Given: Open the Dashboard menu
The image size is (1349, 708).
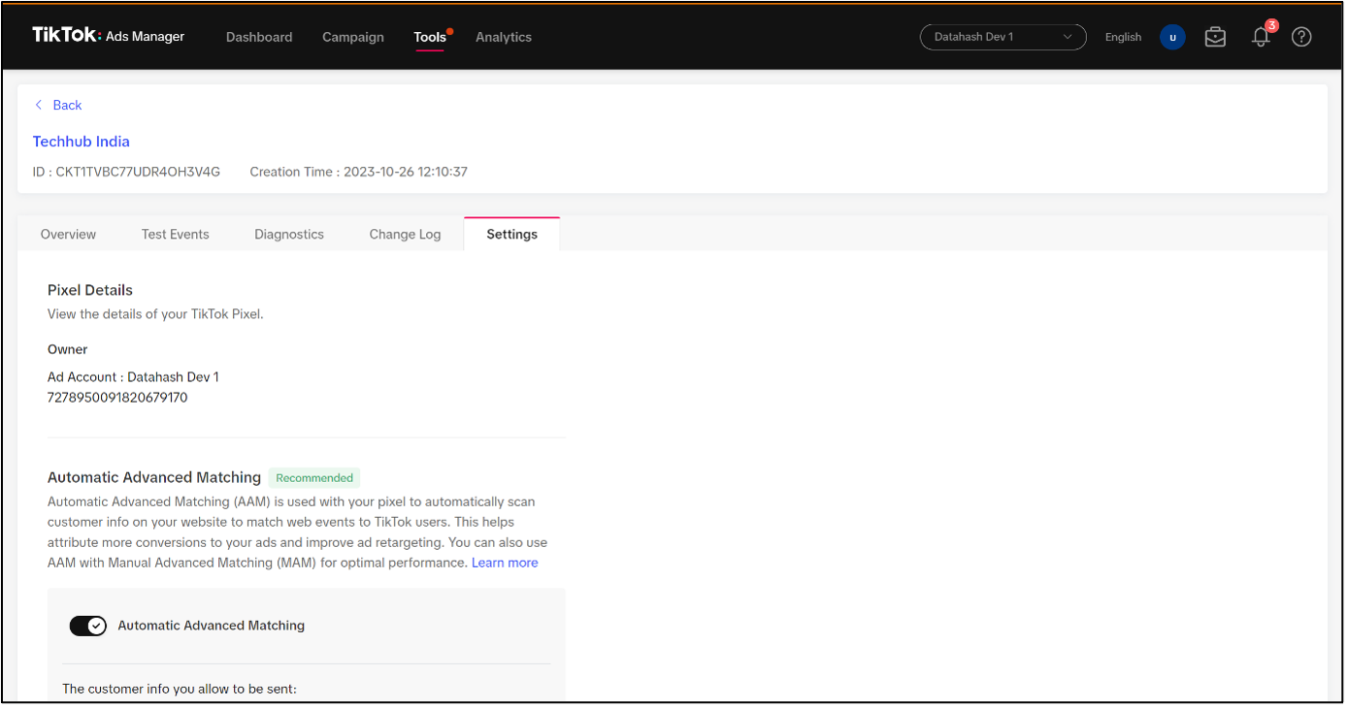Looking at the screenshot, I should 259,37.
